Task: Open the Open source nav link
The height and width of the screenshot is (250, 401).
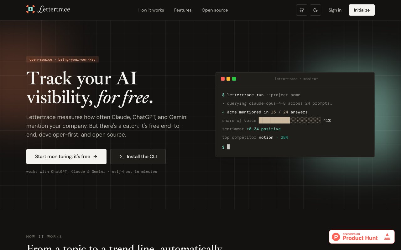Action: (x=215, y=10)
